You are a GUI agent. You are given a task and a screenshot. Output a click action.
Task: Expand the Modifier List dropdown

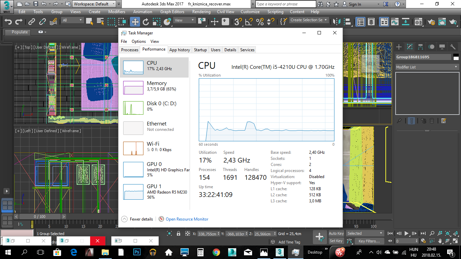tap(427, 67)
